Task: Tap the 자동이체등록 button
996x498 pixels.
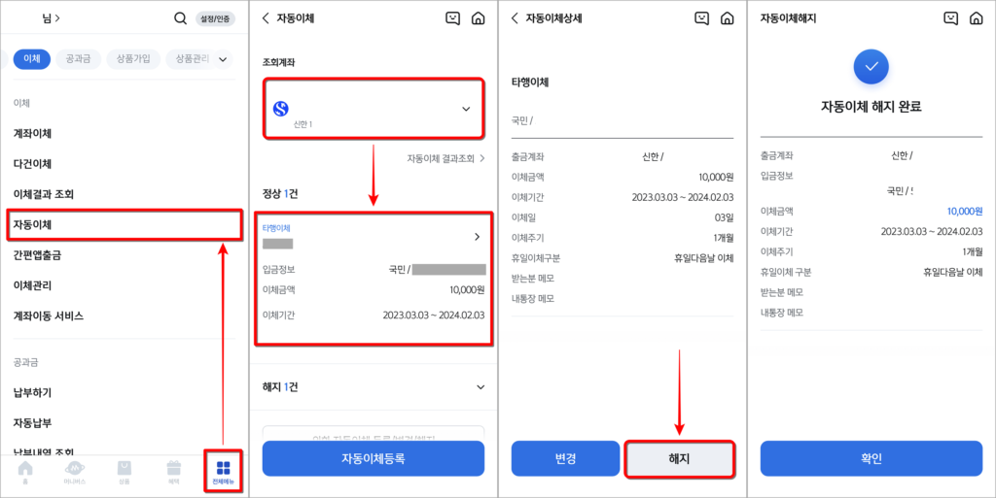Action: [x=373, y=459]
